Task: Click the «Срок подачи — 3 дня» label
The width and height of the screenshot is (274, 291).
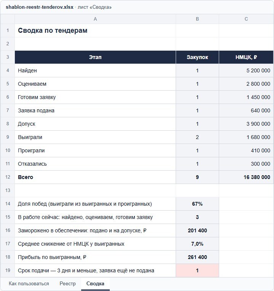Action: click(95, 270)
